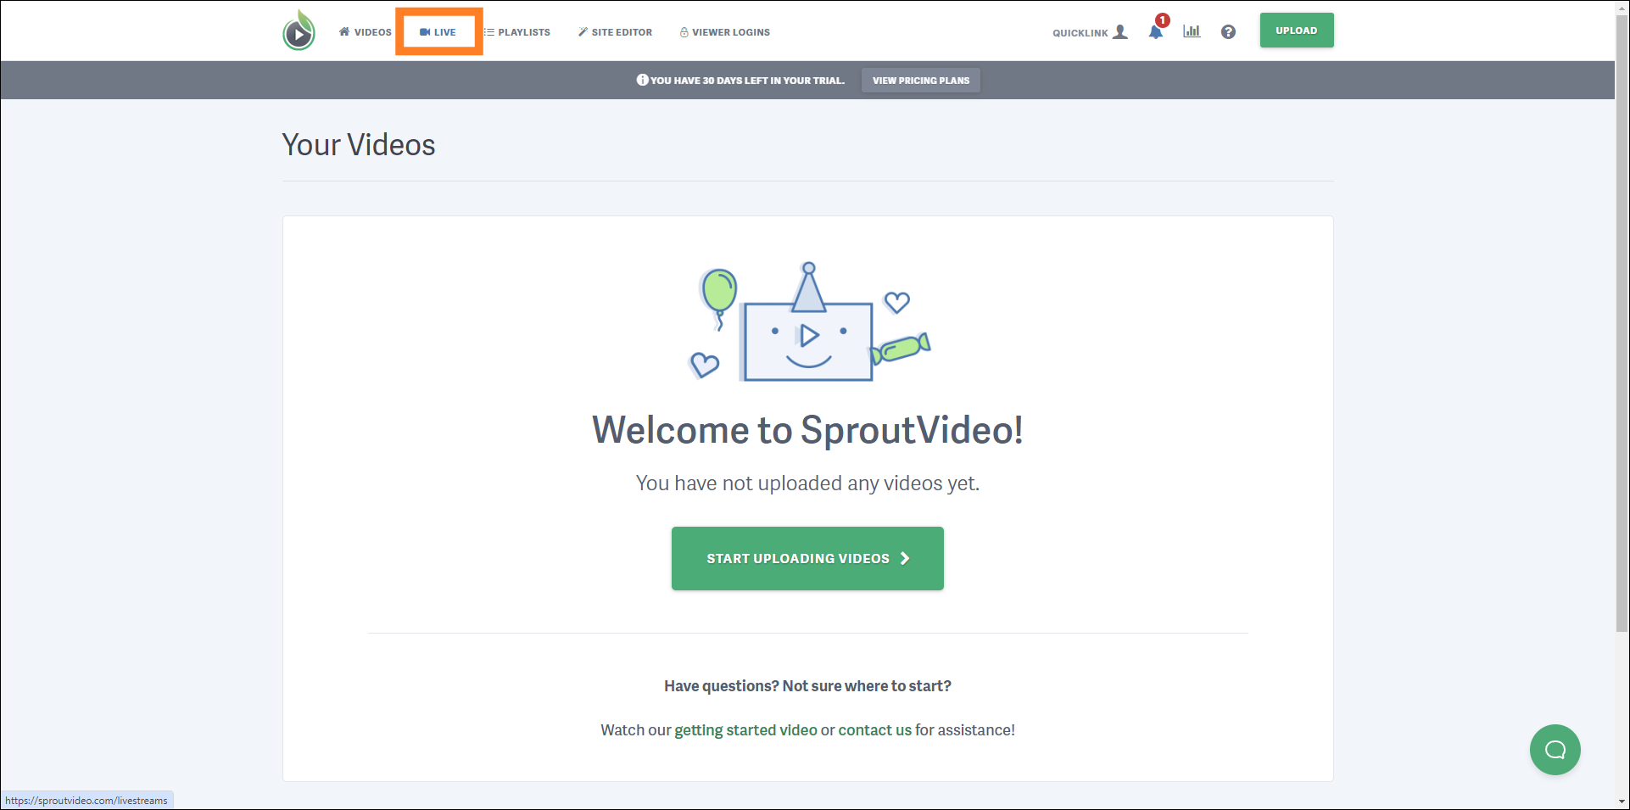The width and height of the screenshot is (1630, 810).
Task: Open the analytics bar chart icon
Action: click(x=1192, y=31)
